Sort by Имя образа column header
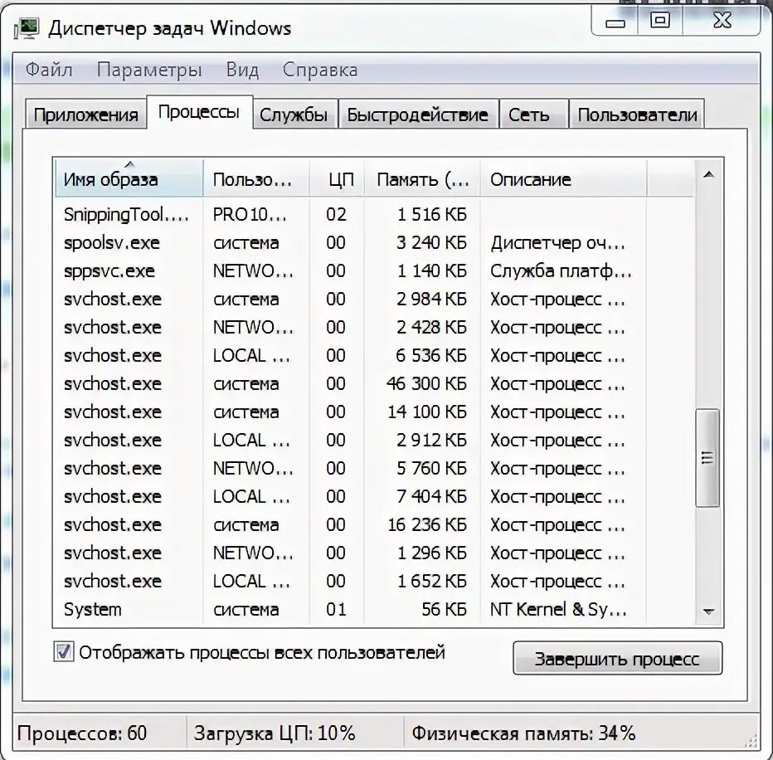The height and width of the screenshot is (760, 773). (129, 178)
